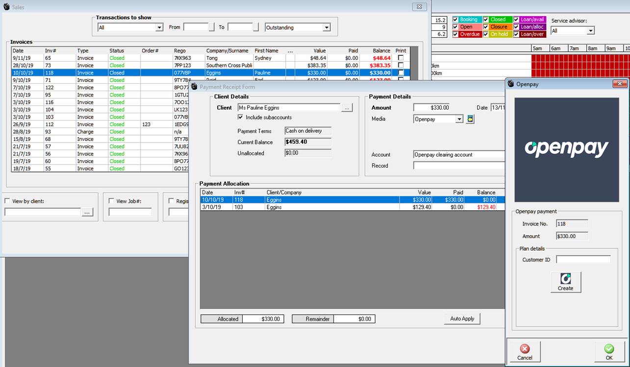Click the Openpay window title icon
The height and width of the screenshot is (367, 630).
[x=510, y=84]
